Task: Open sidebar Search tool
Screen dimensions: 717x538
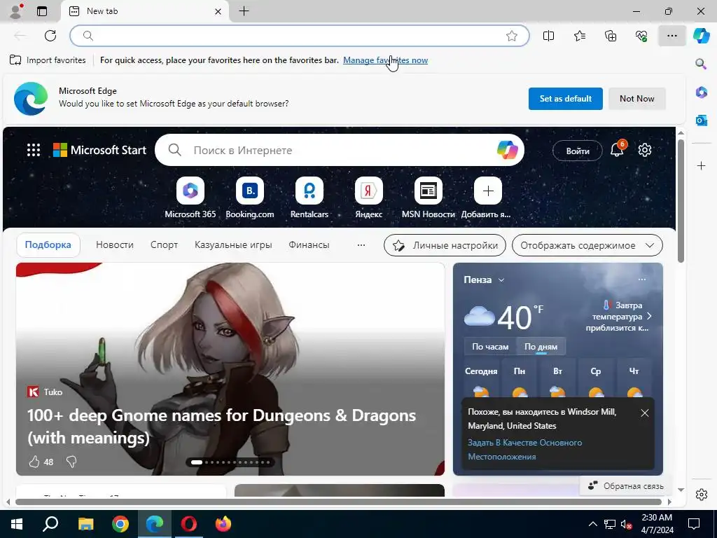Action: (701, 64)
